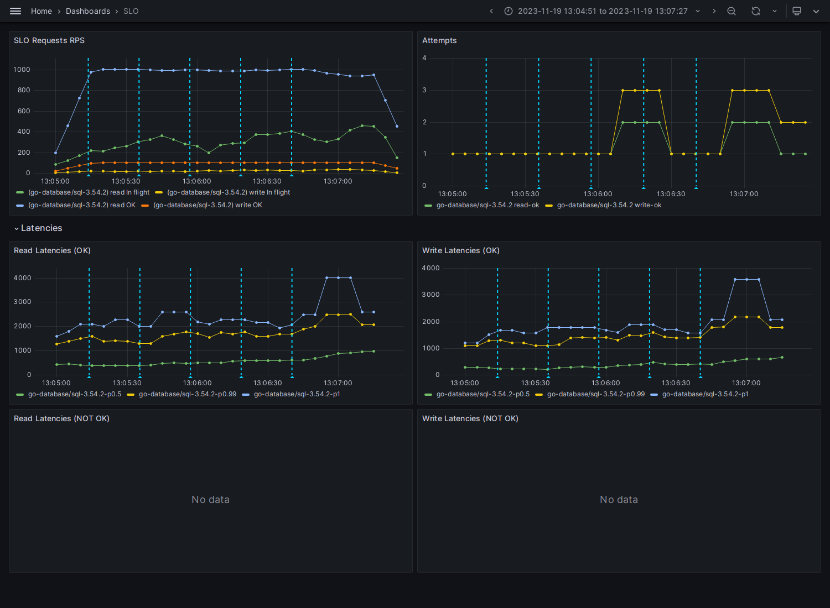Toggle p0.99 series in Write Latencies legend
830x608 pixels.
(x=596, y=394)
